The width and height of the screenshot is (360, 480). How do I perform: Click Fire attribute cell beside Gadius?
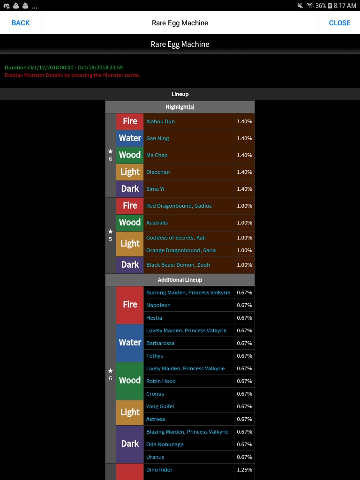click(130, 206)
